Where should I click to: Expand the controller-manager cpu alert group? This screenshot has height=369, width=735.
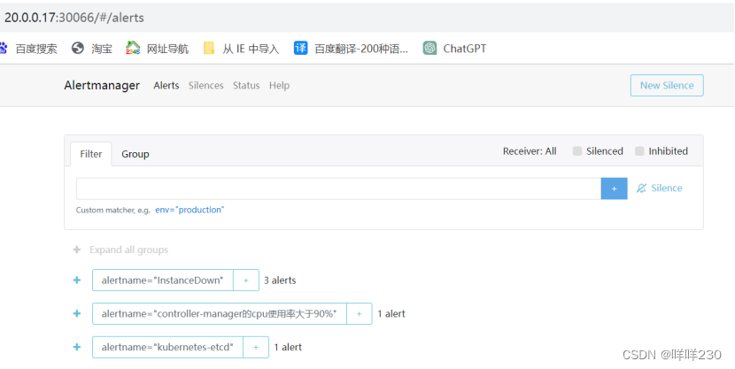click(77, 314)
